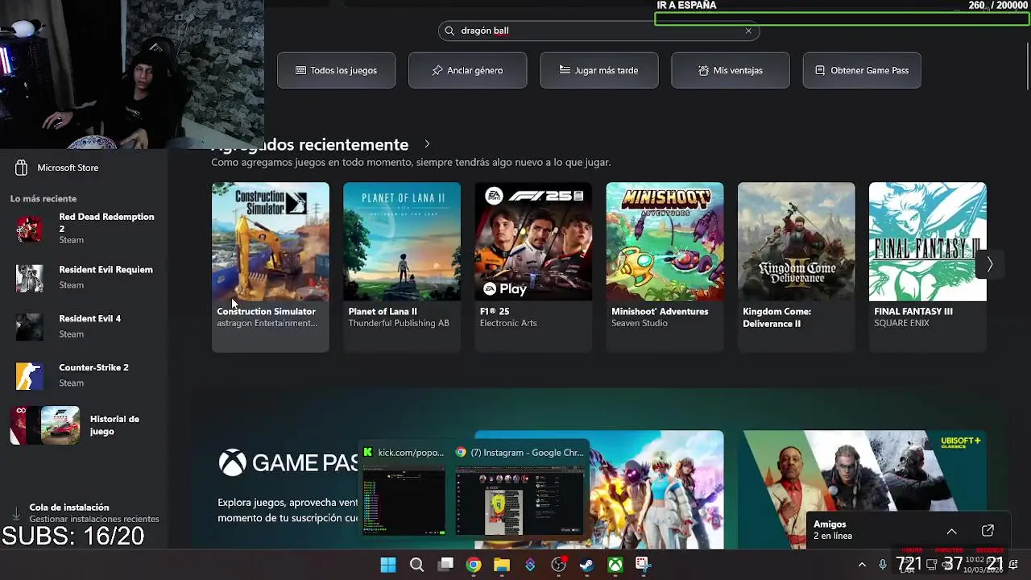Click the Xbox GAME PASS logo
This screenshot has height=580, width=1031.
click(x=288, y=462)
